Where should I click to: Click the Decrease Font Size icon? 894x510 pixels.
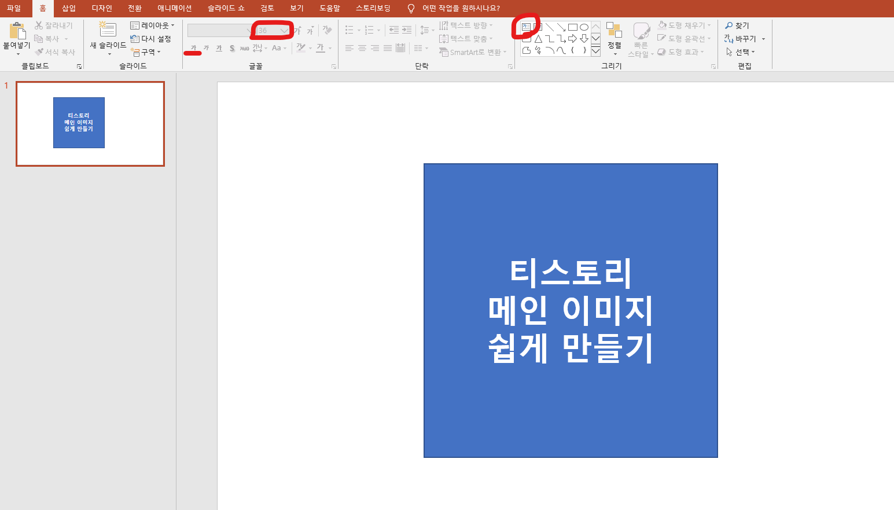point(310,31)
